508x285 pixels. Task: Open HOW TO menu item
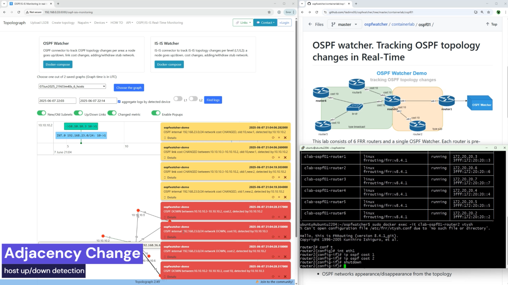tap(117, 23)
